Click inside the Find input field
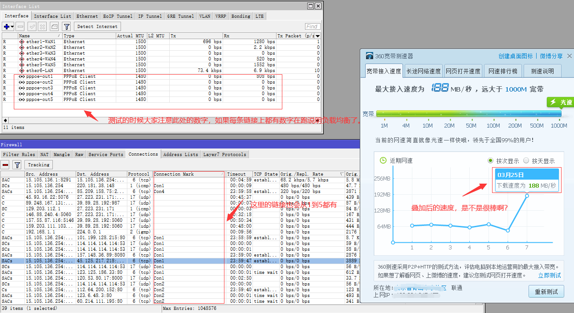Viewport: 574px width, 313px height. pyautogui.click(x=312, y=26)
